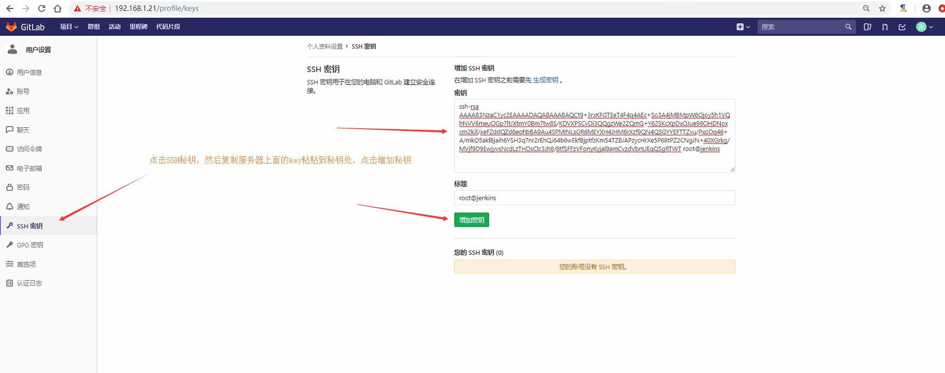Click the 聊天 speech bubble icon

[x=9, y=130]
